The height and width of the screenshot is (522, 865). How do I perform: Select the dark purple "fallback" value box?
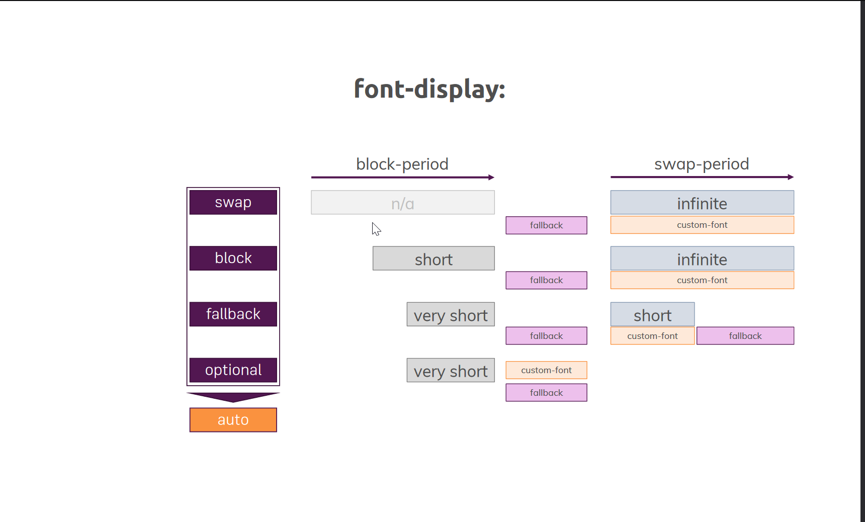pyautogui.click(x=233, y=314)
